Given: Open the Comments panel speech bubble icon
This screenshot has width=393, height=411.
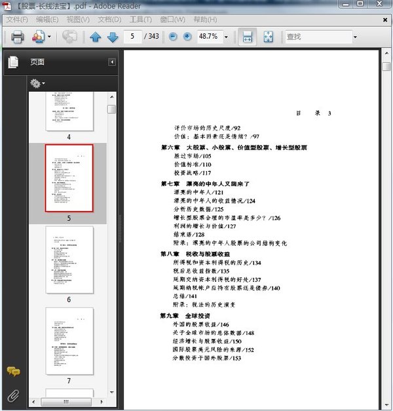Looking at the screenshot, I should coord(13,372).
